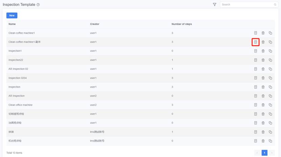
Task: Click the Total 13 items label
Action: pos(14,153)
